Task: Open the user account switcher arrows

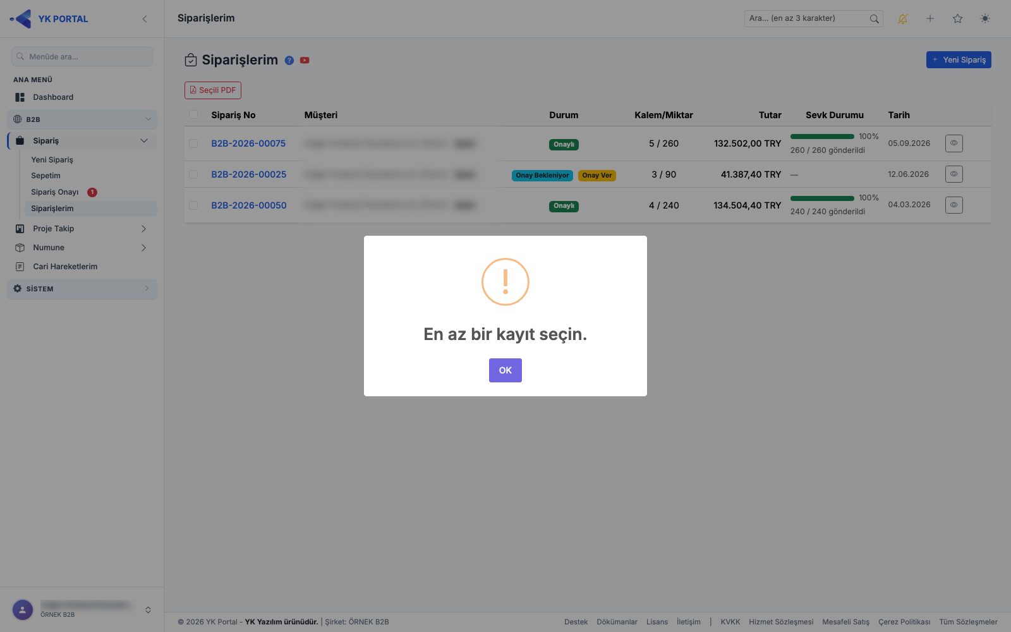Action: (148, 610)
